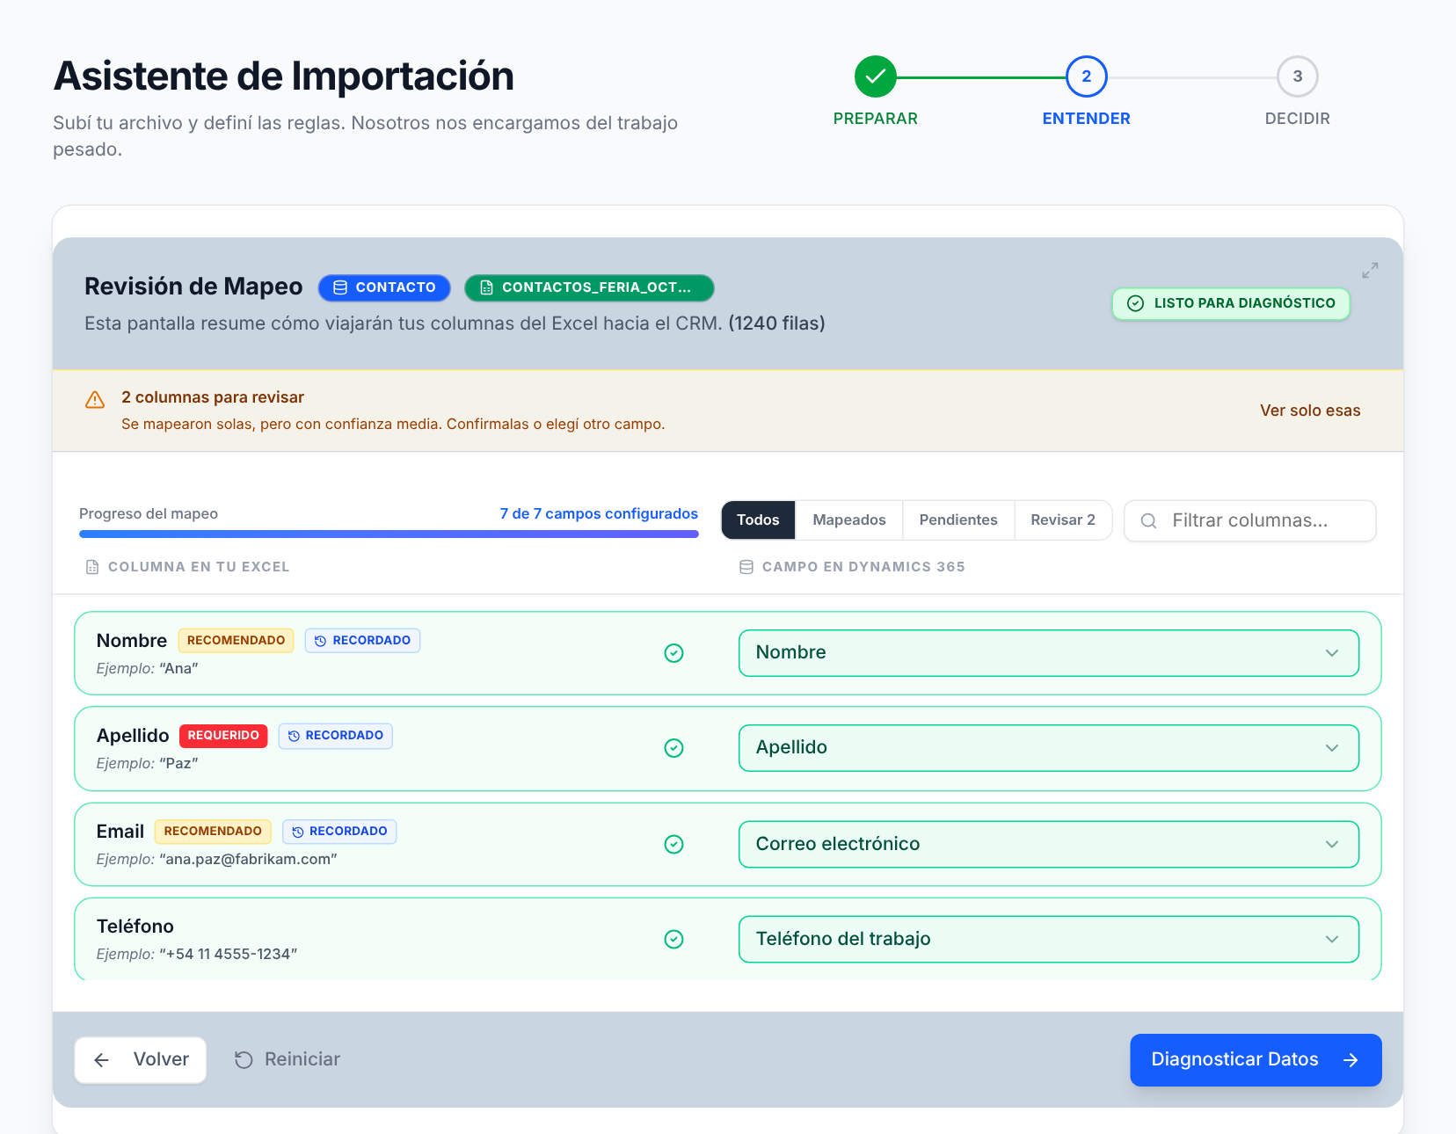Click the Ver solo esas link

1310,411
